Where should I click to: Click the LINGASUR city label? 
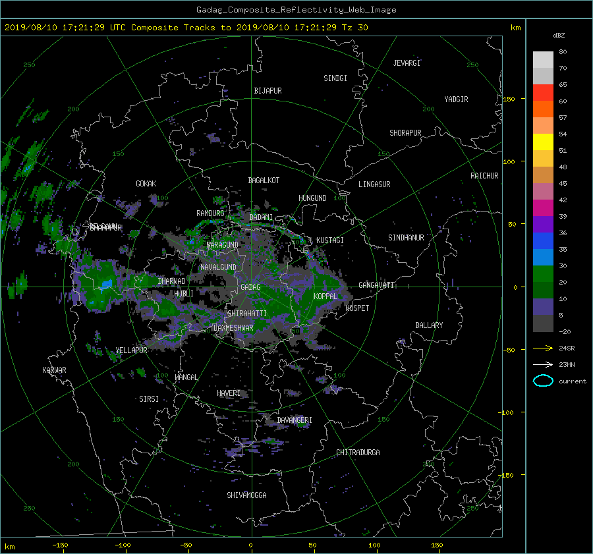[x=374, y=184]
